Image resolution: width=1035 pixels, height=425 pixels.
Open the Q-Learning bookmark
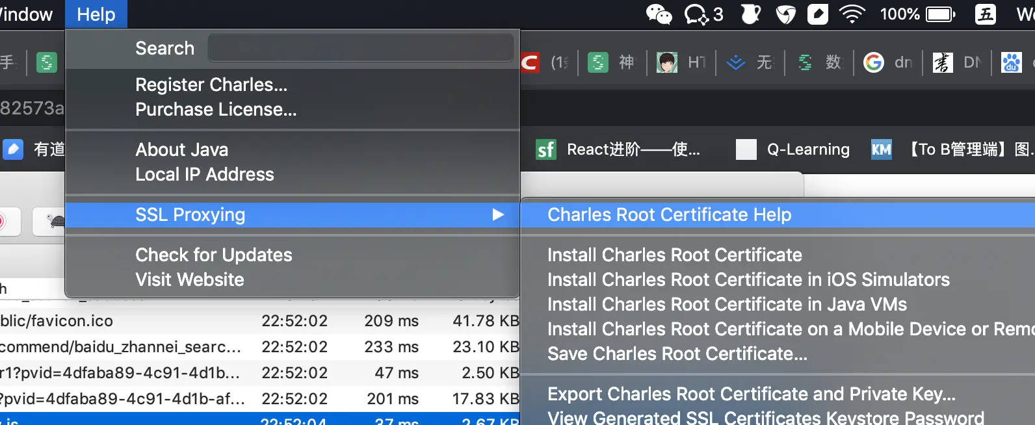coord(793,149)
